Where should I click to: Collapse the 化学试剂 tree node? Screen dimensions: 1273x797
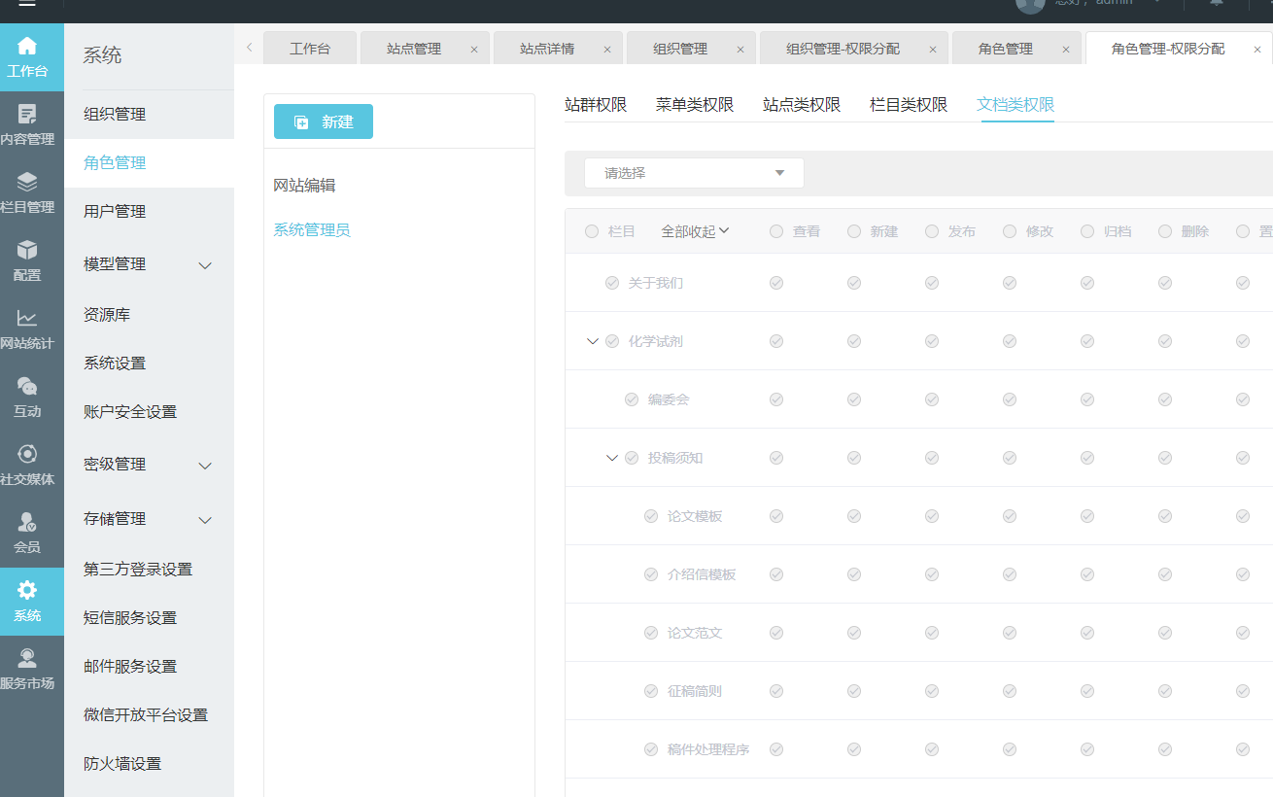(x=592, y=341)
